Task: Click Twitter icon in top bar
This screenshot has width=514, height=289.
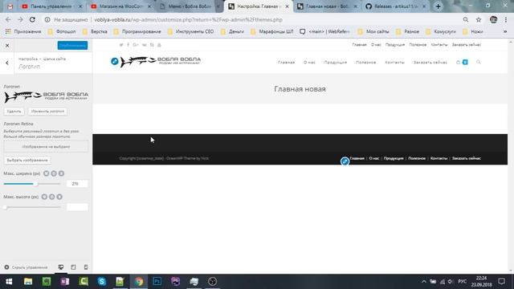Action: [x=121, y=45]
